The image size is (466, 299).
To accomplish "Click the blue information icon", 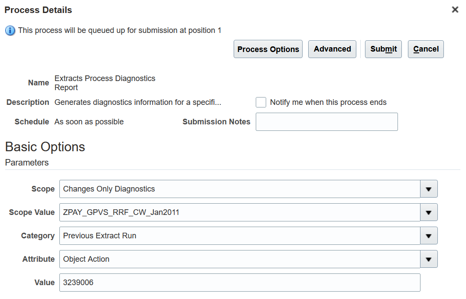I will point(10,31).
